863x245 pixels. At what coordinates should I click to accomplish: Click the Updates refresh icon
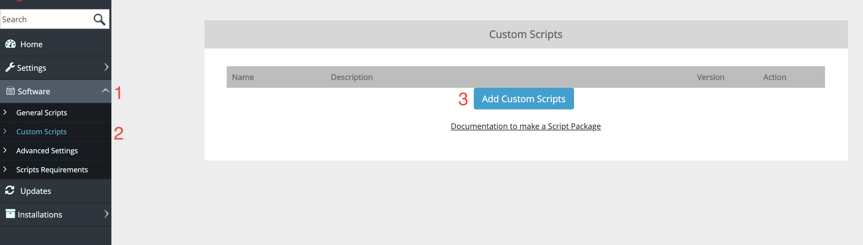(10, 190)
